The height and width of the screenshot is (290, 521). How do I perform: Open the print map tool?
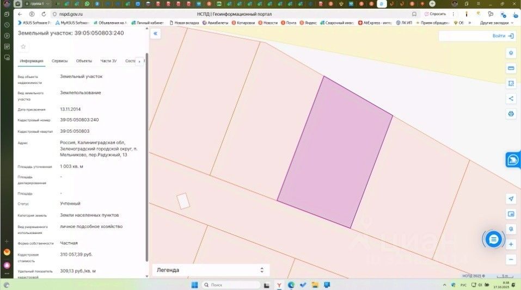[511, 114]
